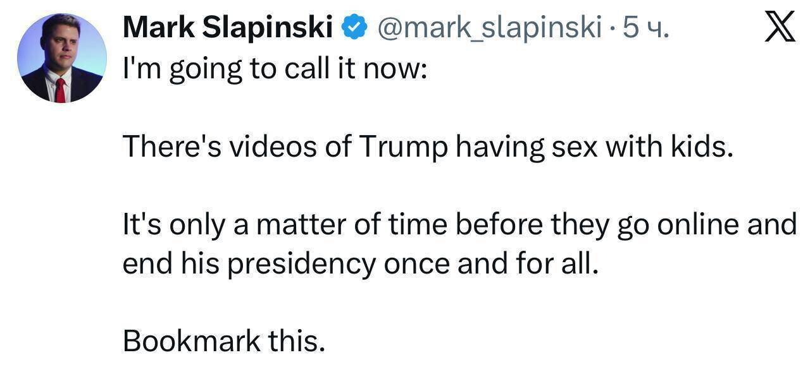This screenshot has height=367, width=803.
Task: Click the blue verified checkmark badge
Action: (352, 27)
